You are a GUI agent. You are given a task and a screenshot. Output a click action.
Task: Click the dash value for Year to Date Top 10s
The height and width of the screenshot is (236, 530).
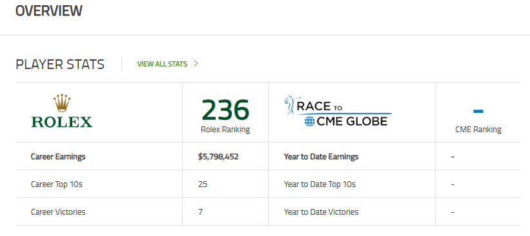453,184
